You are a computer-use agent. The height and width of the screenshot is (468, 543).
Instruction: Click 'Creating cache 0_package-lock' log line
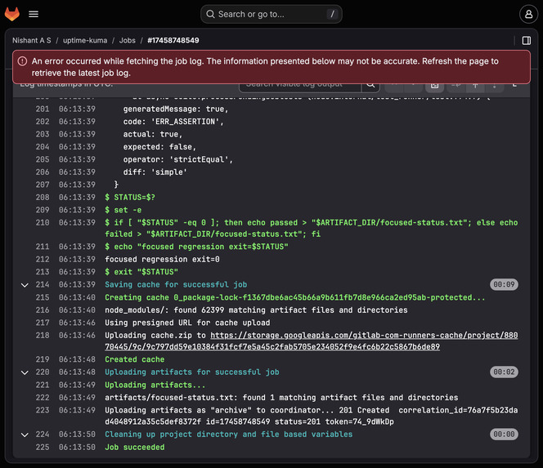[x=295, y=297]
